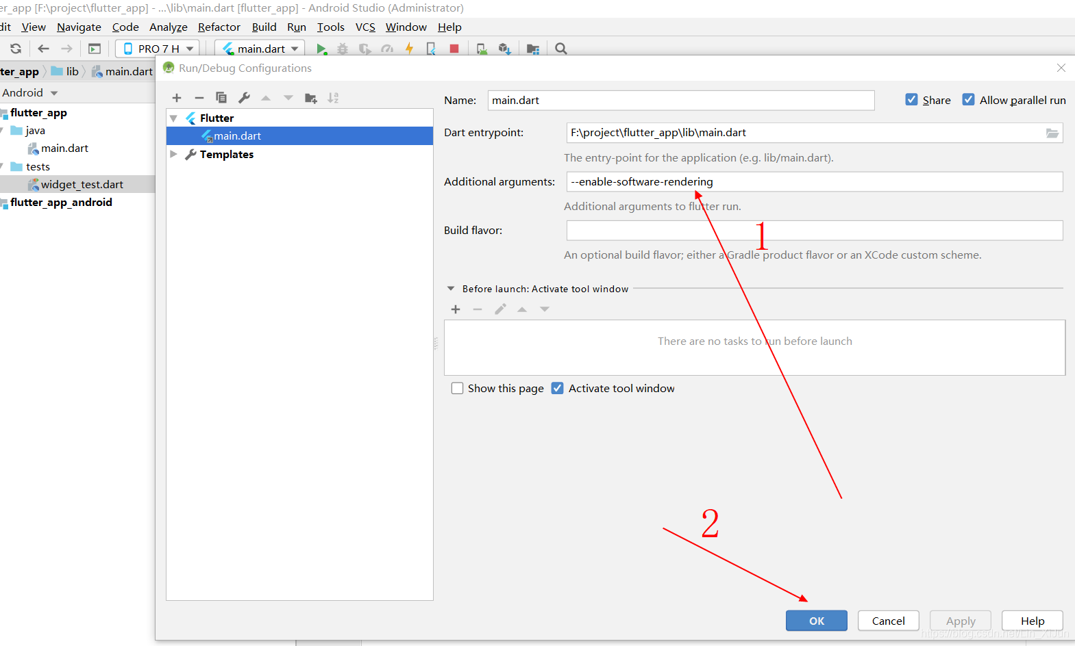
Task: Move before-launch task down arrow
Action: coord(545,309)
